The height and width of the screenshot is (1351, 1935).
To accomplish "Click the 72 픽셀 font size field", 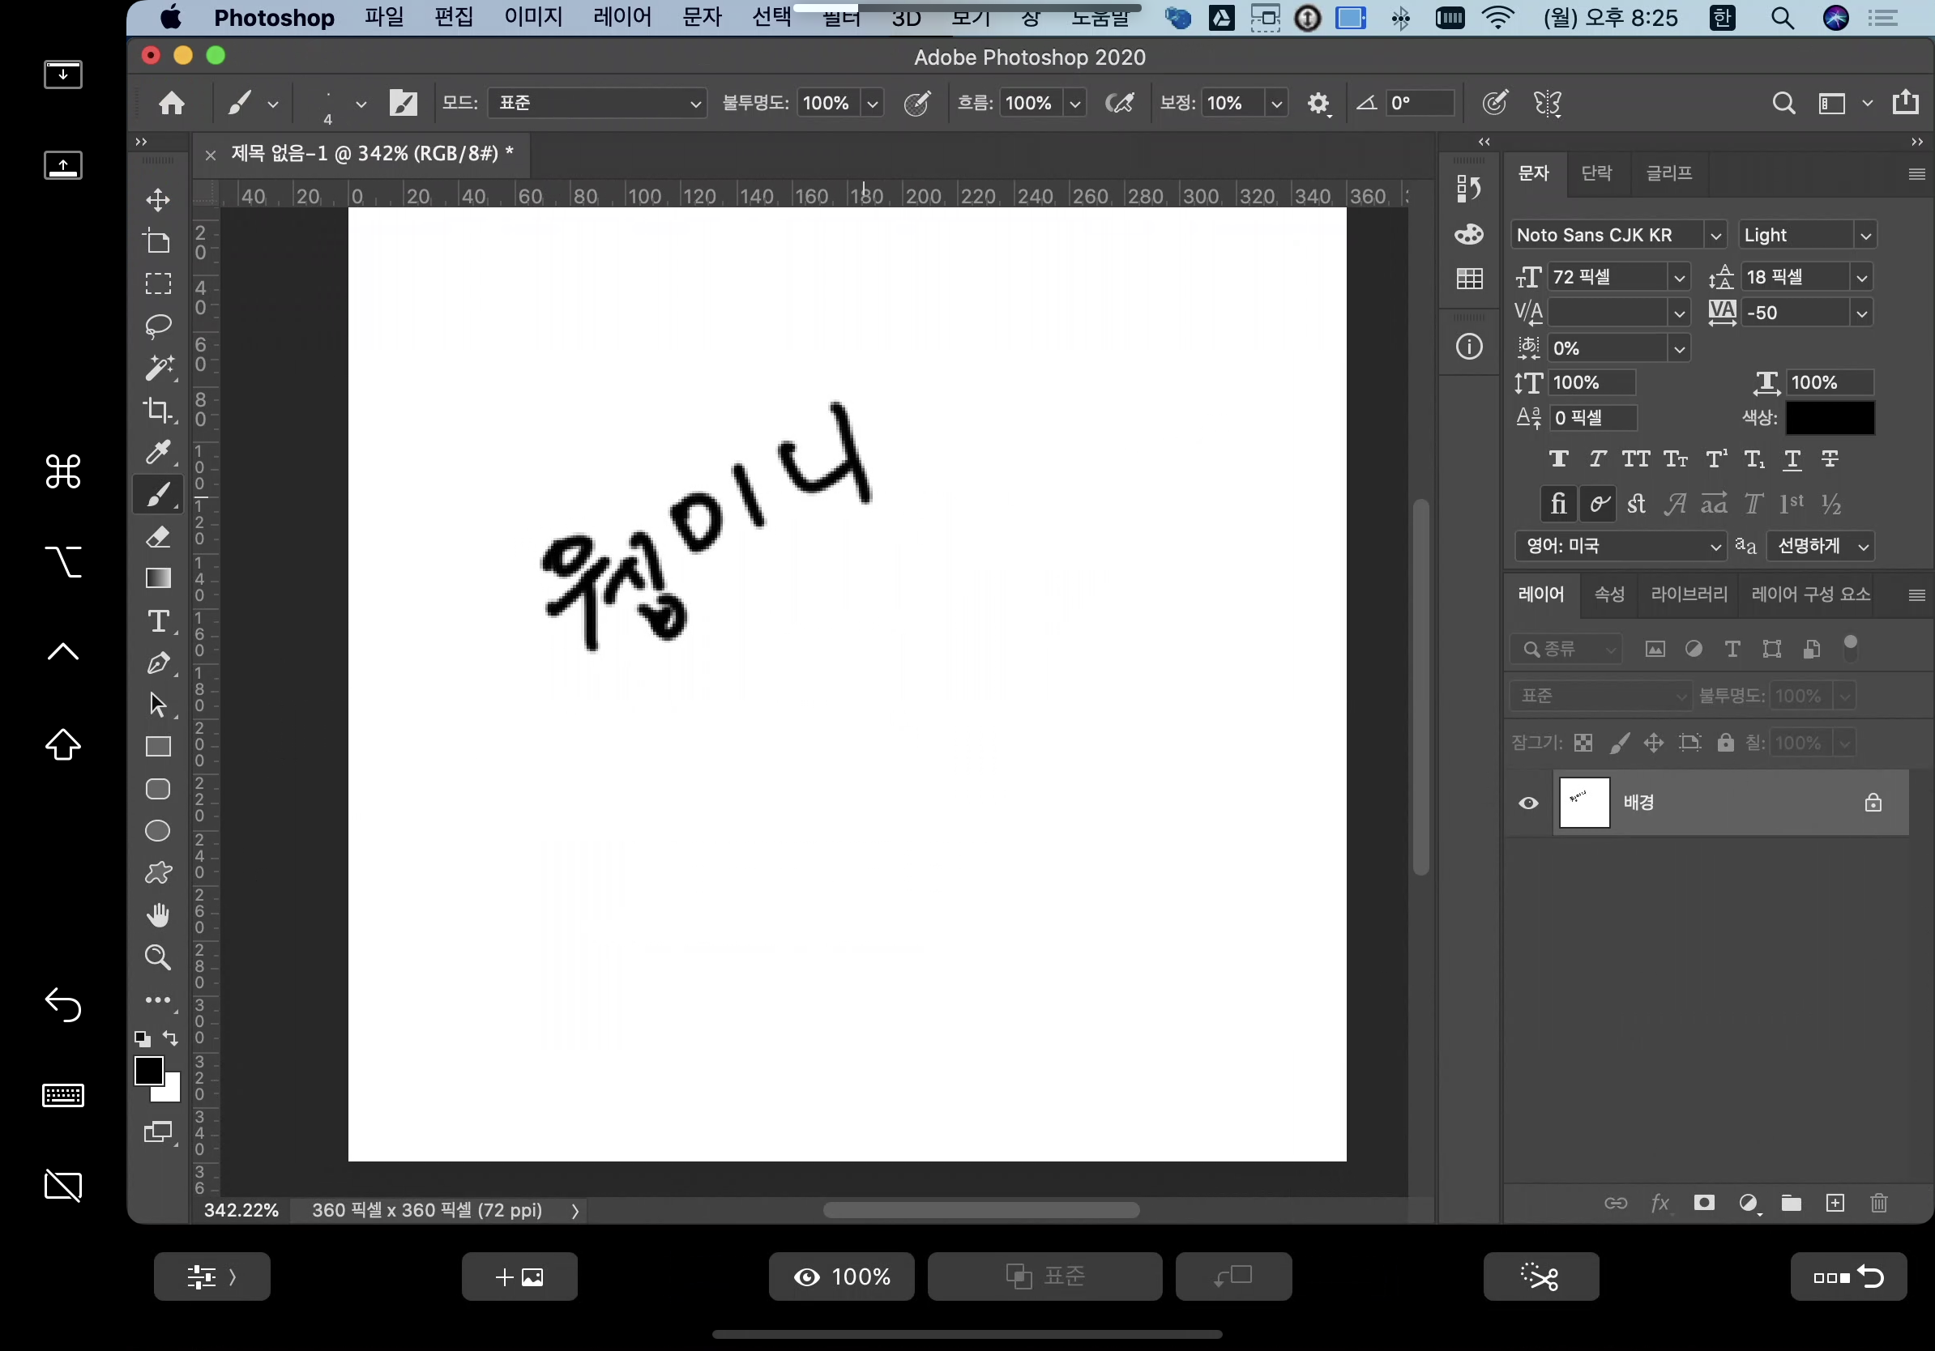I will (x=1606, y=277).
